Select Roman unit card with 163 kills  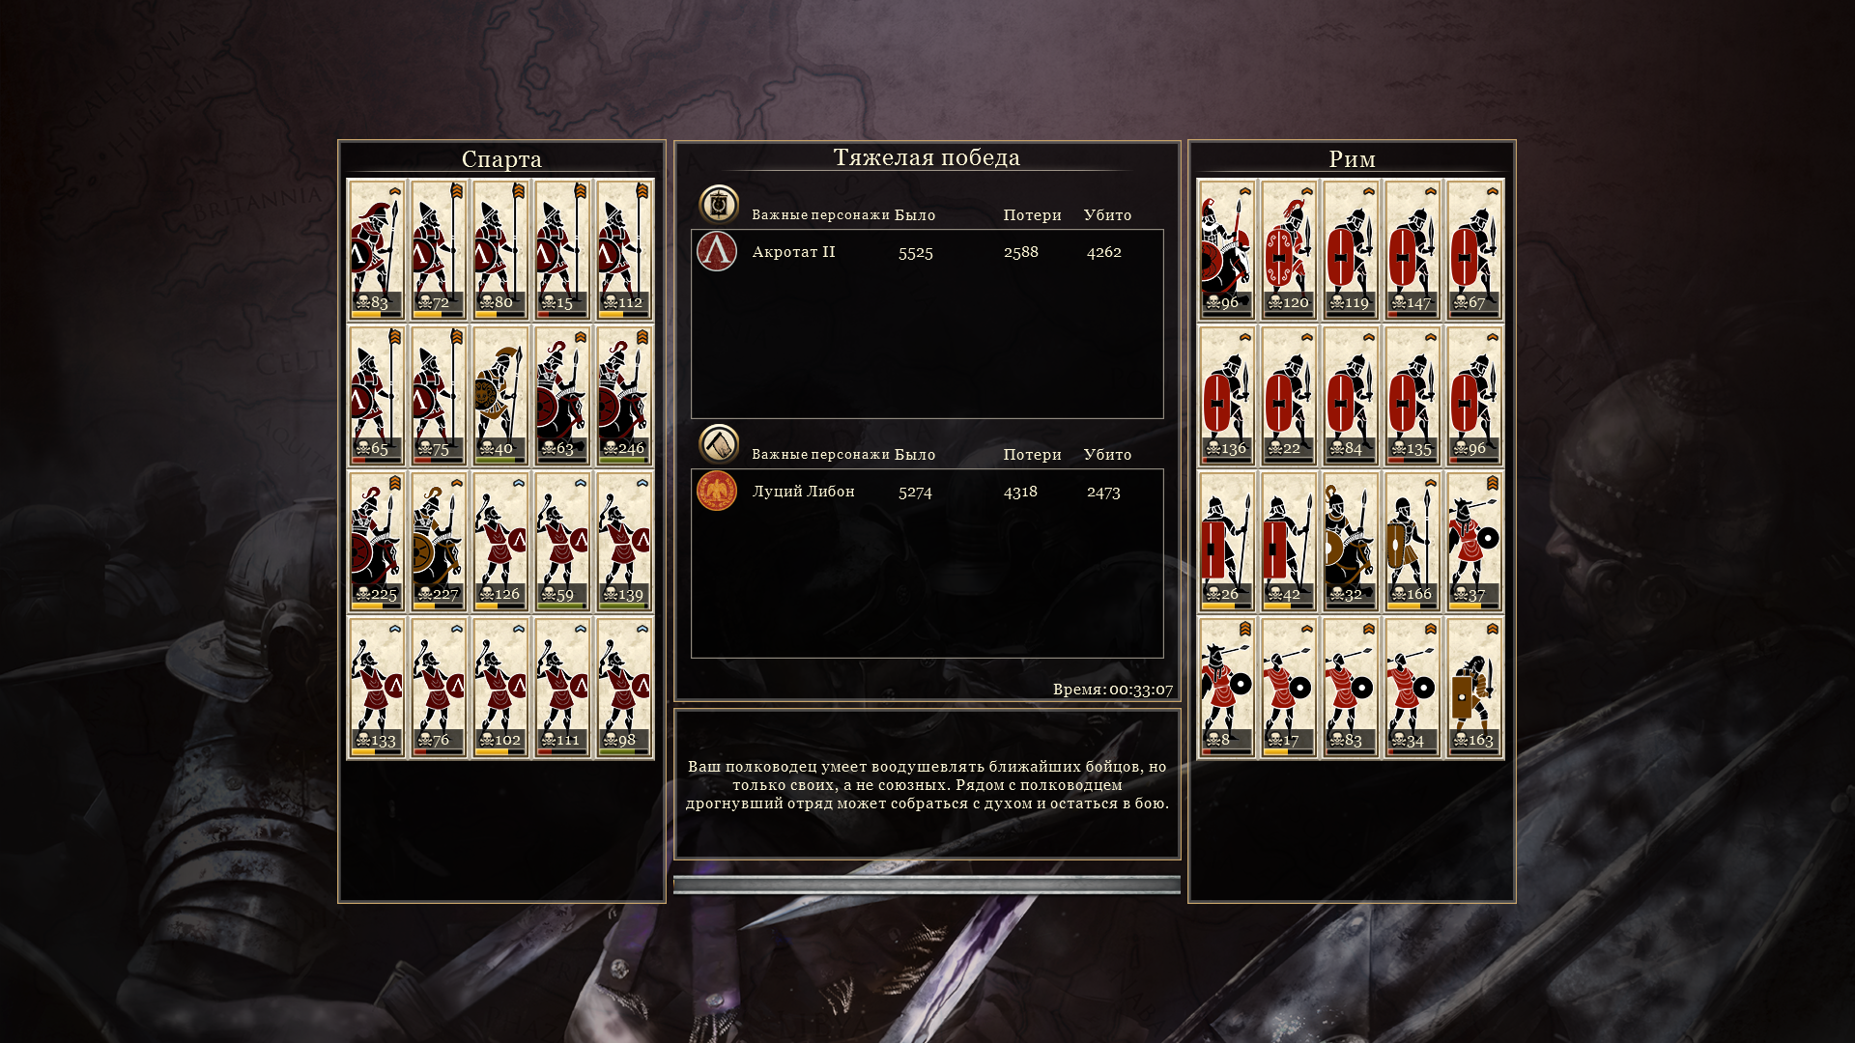click(1474, 688)
